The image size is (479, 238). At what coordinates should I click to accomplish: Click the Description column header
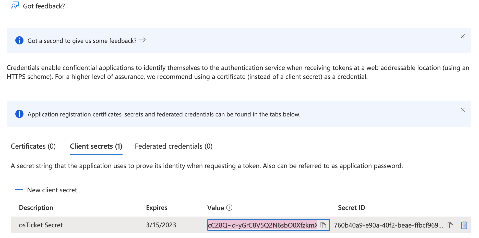coord(36,208)
